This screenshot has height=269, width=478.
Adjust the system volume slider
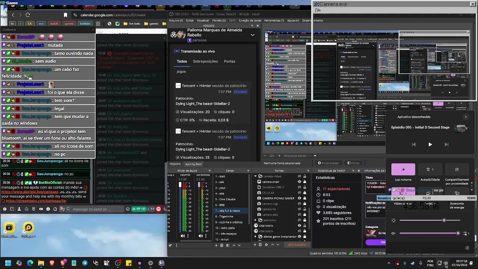(x=430, y=234)
